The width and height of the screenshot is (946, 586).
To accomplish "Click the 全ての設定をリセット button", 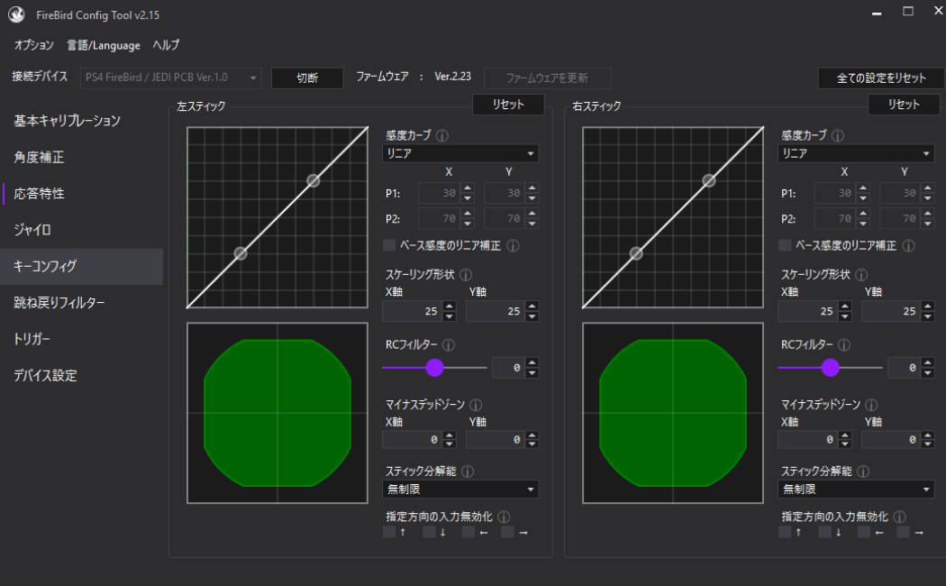I will [880, 78].
